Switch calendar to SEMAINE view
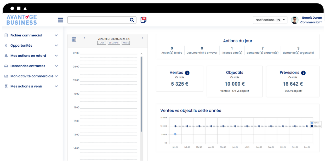 [114, 42]
